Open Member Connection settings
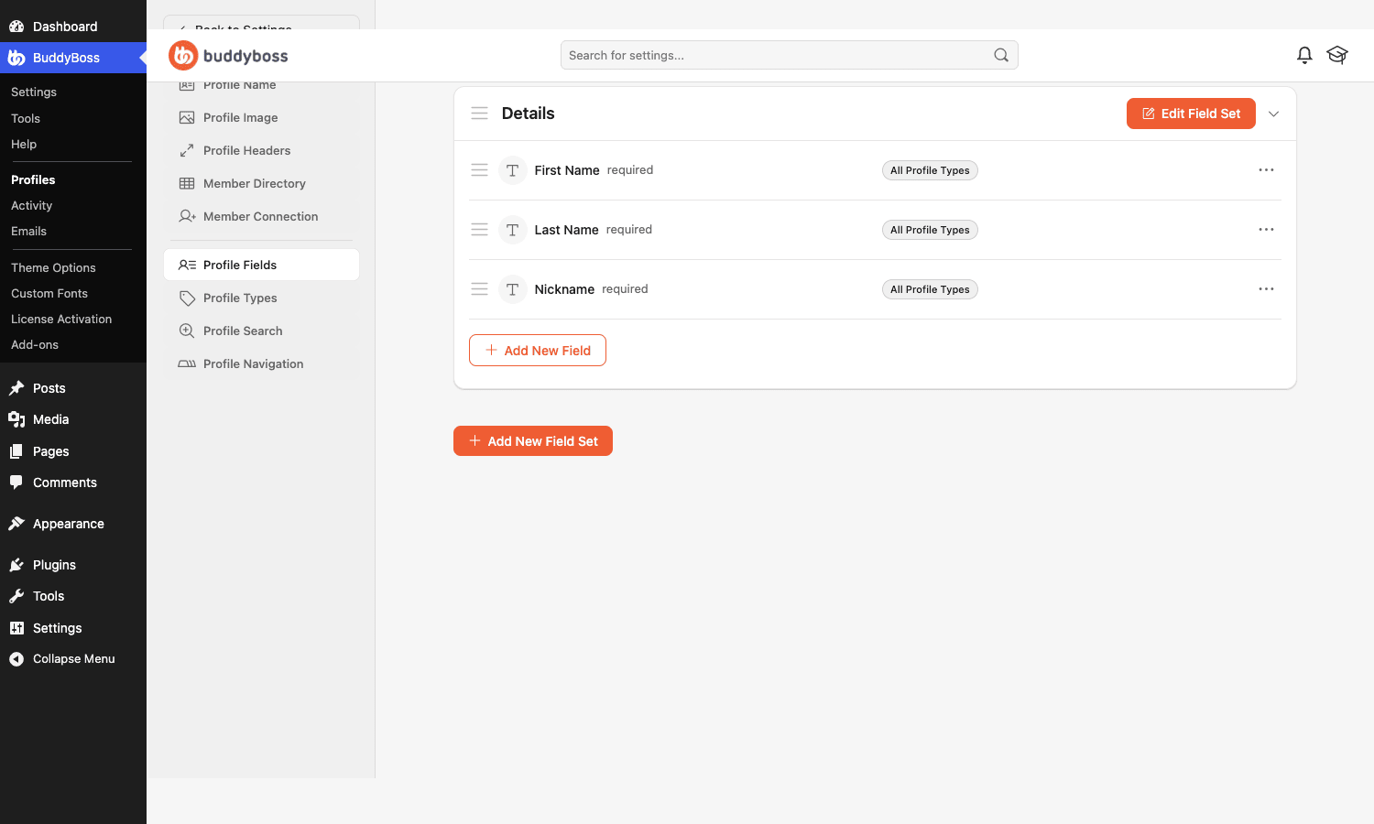The height and width of the screenshot is (824, 1374). pos(261,216)
